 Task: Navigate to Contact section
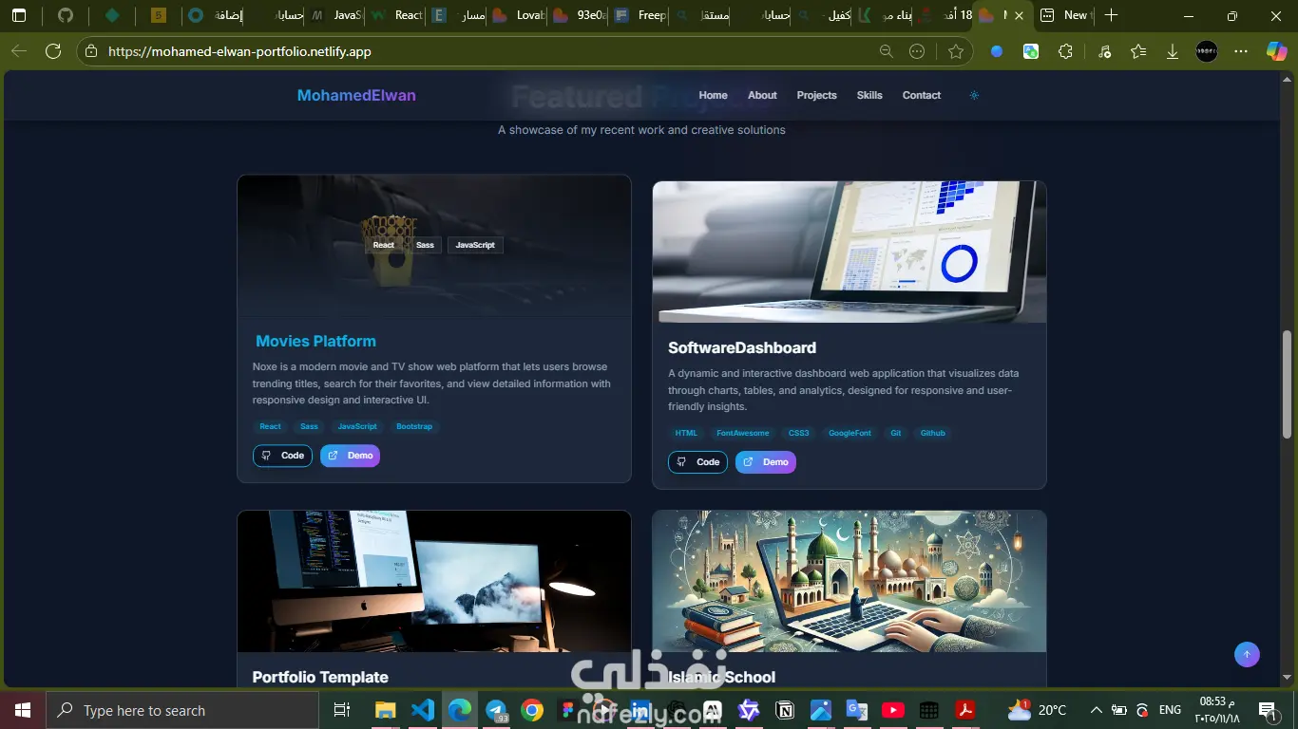click(x=922, y=95)
